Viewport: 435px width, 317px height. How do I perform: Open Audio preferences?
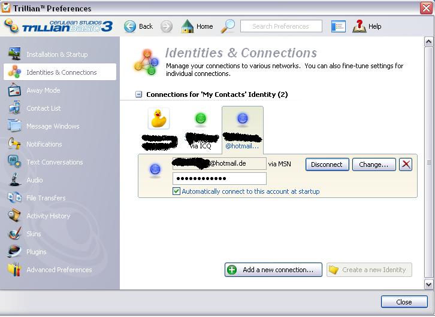click(x=60, y=179)
